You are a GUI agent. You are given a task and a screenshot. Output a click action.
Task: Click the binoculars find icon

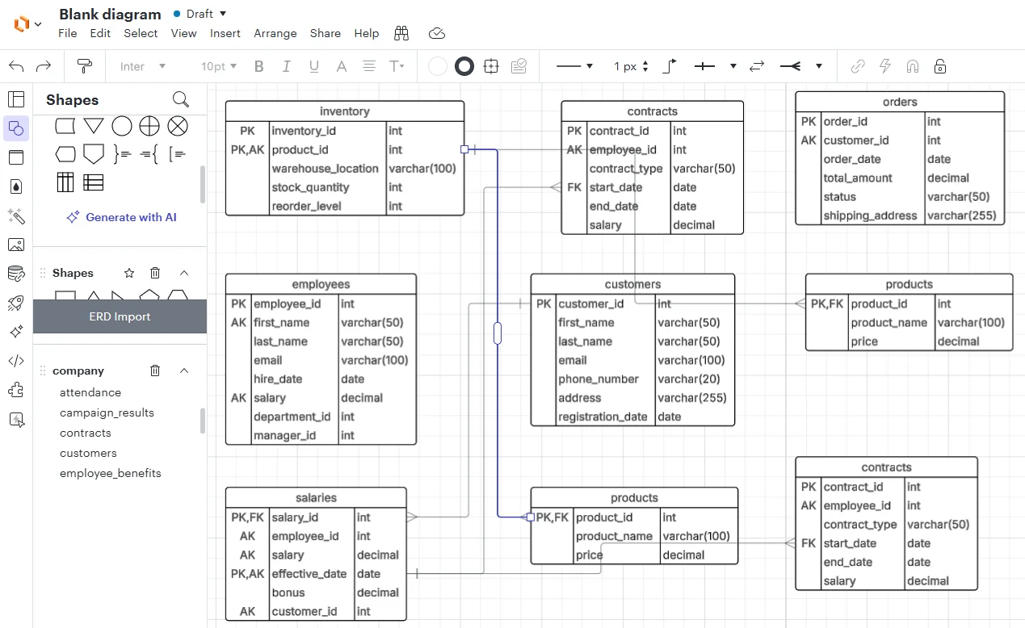pos(401,33)
